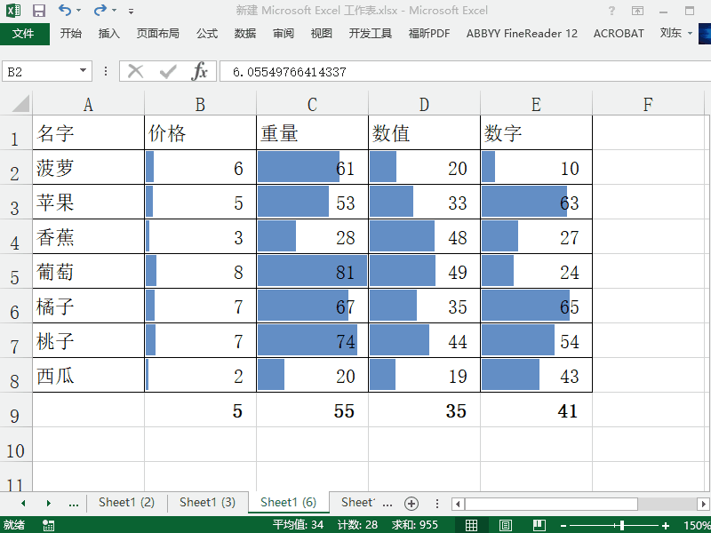
Task: Select column E header
Action: pyautogui.click(x=536, y=104)
